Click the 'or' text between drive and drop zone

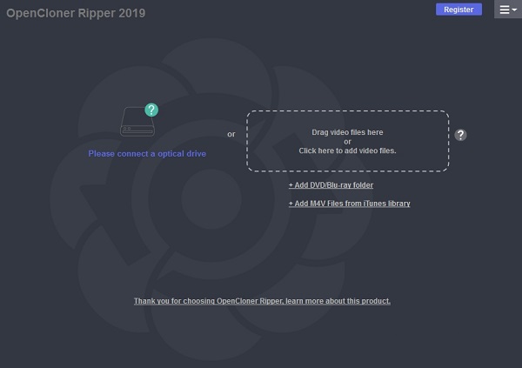(x=231, y=134)
